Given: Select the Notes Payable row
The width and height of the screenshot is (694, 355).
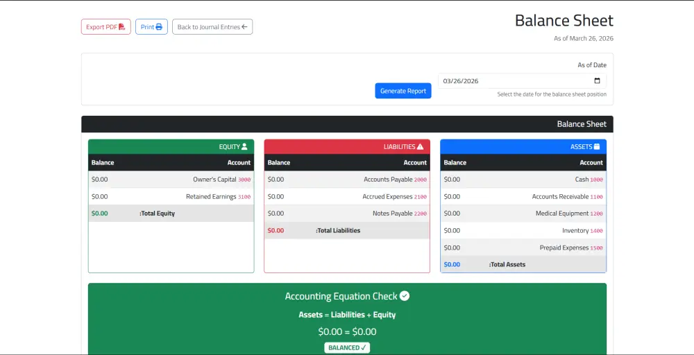Looking at the screenshot, I should coord(347,214).
